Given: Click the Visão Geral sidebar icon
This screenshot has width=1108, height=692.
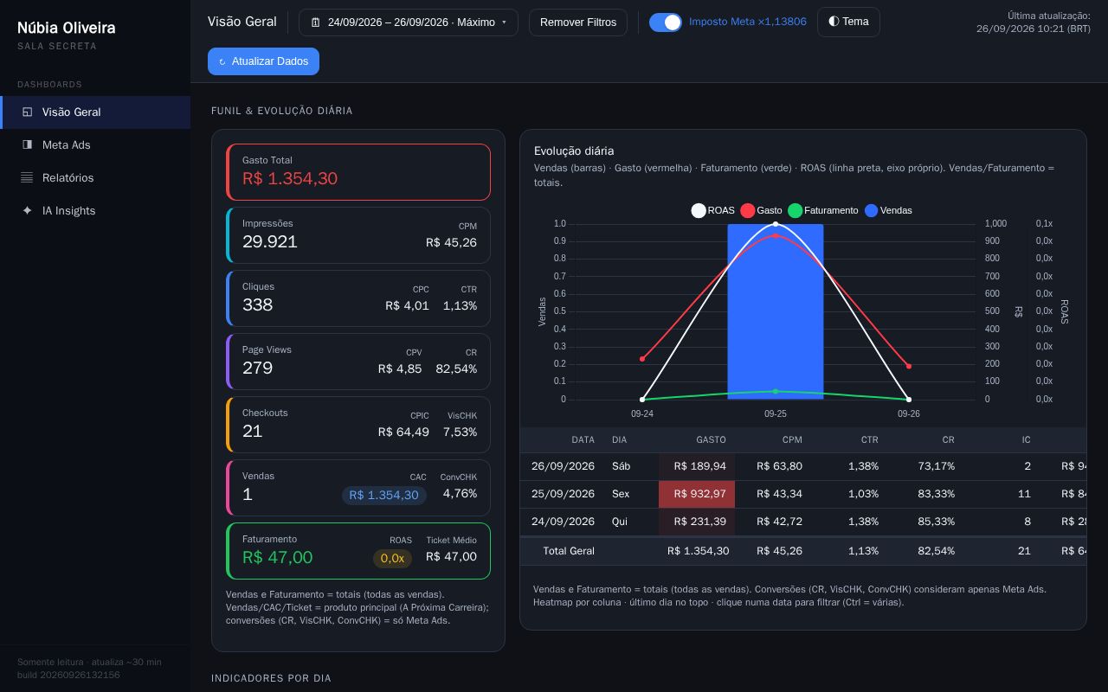Looking at the screenshot, I should tap(27, 112).
